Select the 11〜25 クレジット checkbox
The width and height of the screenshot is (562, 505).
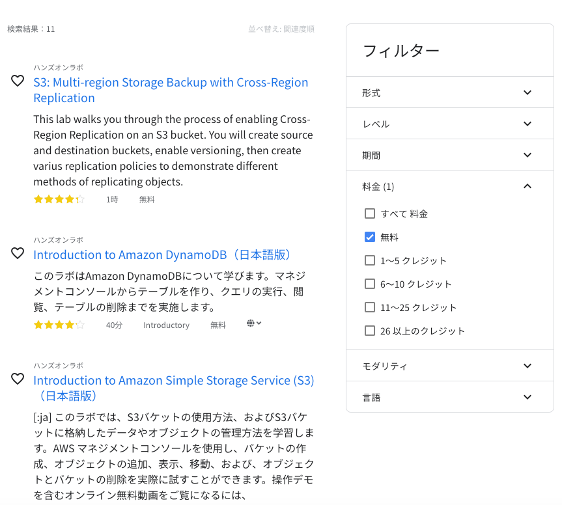(369, 307)
